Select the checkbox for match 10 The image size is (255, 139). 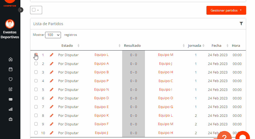tap(36, 133)
